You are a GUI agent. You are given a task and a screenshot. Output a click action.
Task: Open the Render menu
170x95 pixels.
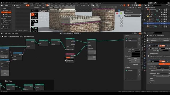(11, 3)
